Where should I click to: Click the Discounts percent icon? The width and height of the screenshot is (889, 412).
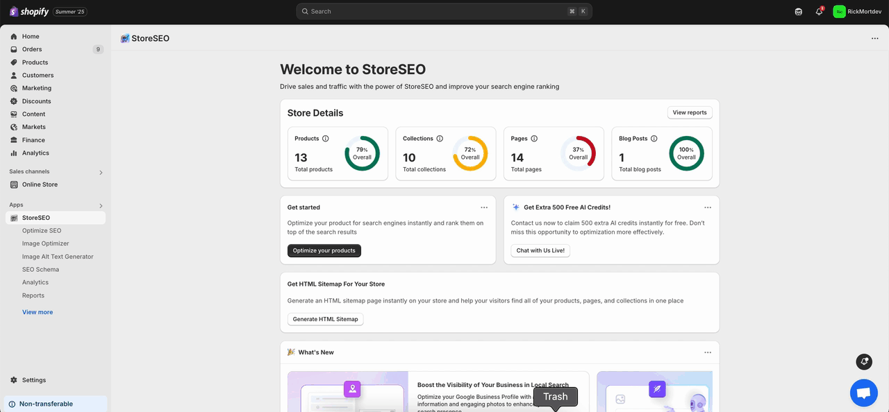tap(14, 101)
